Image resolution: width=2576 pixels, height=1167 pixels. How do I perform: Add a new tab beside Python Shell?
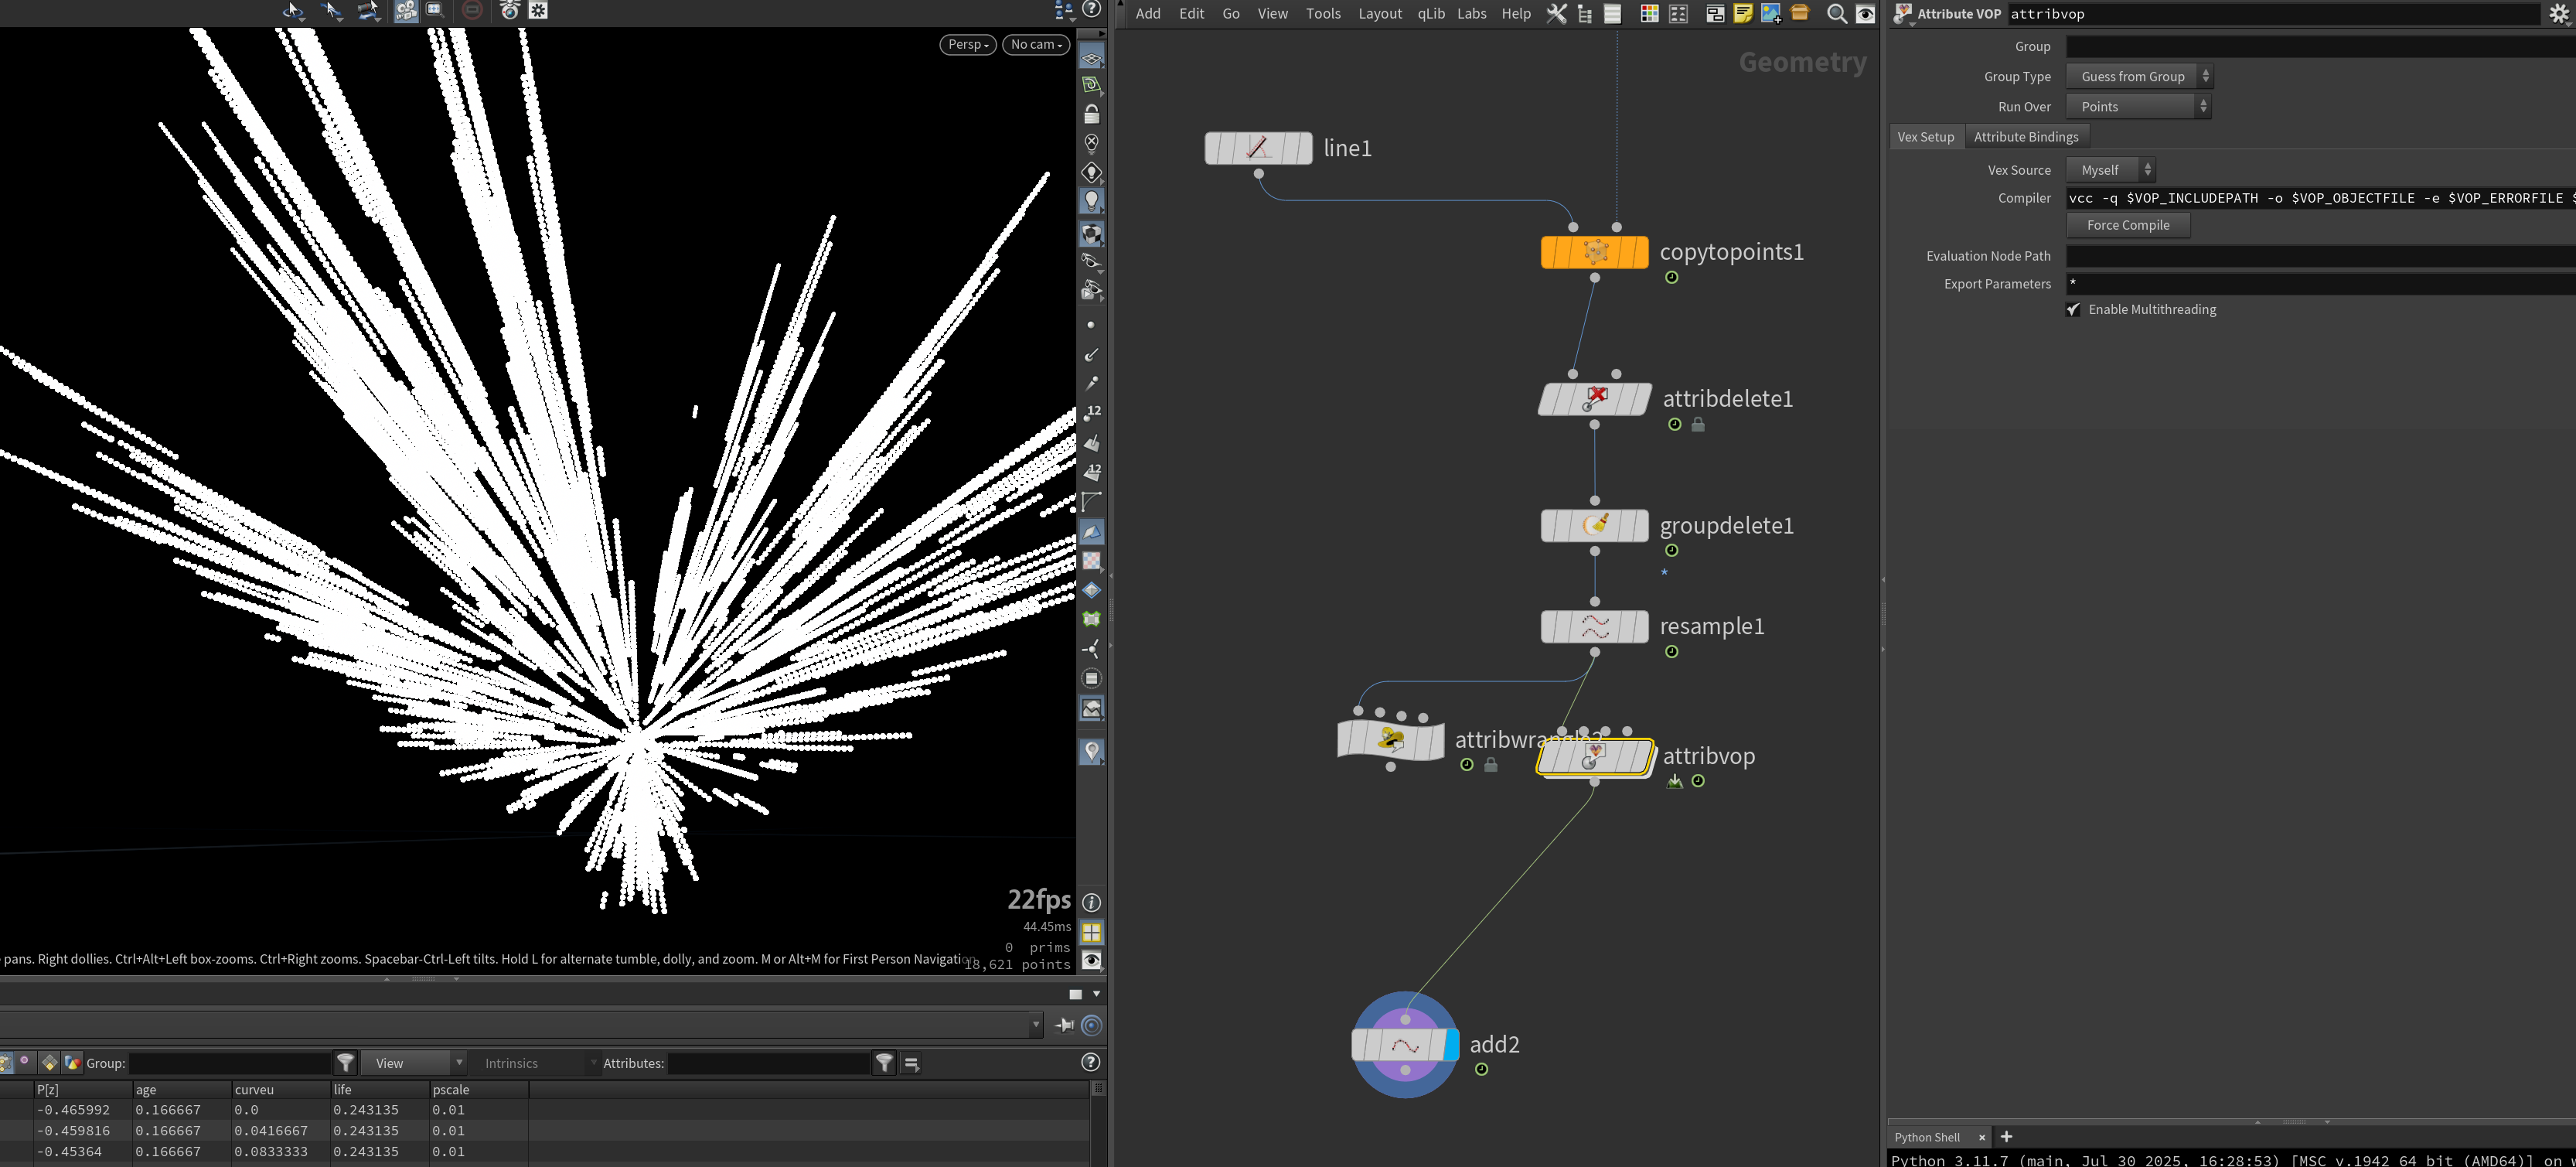2005,1137
